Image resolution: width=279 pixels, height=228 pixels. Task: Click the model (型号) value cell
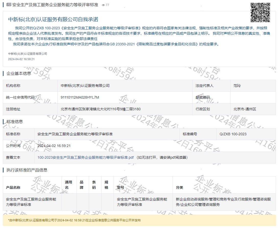coord(143,202)
